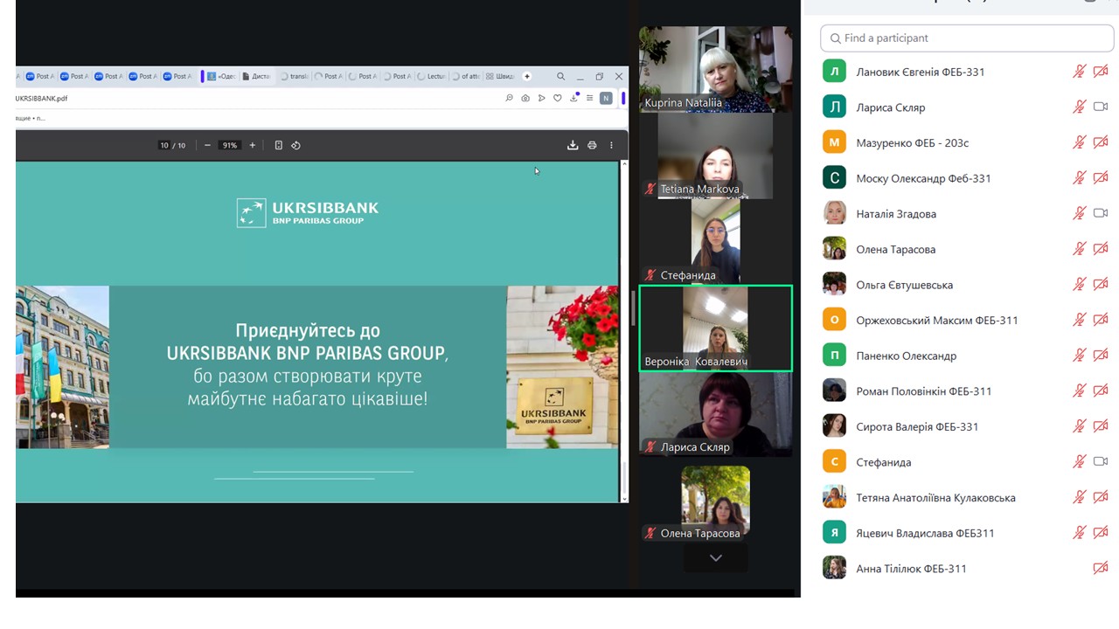1119x629 pixels.
Task: Open a new browser tab
Action: click(526, 77)
